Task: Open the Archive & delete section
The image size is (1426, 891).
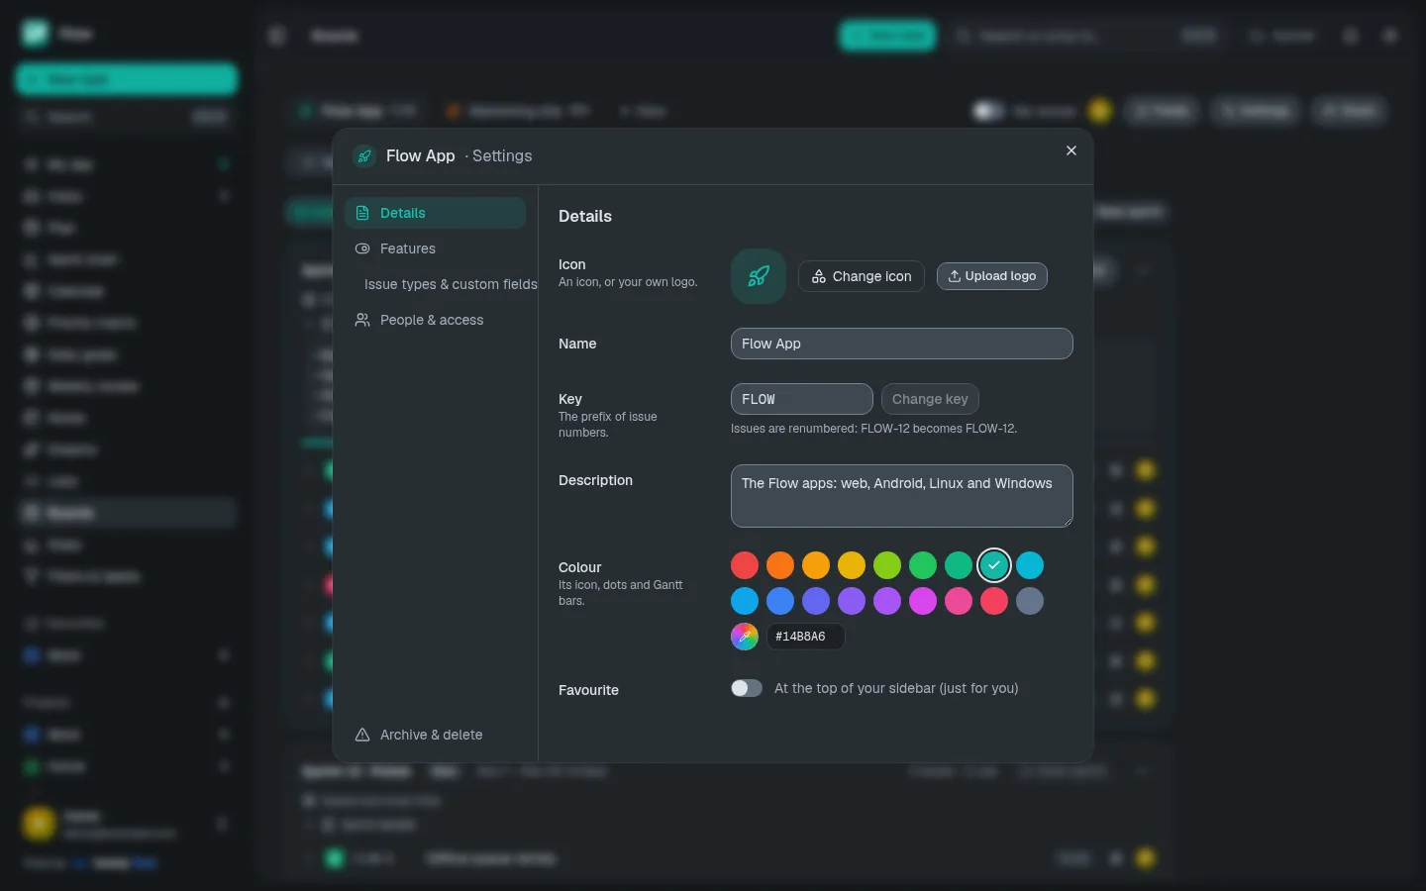Action: [435, 735]
